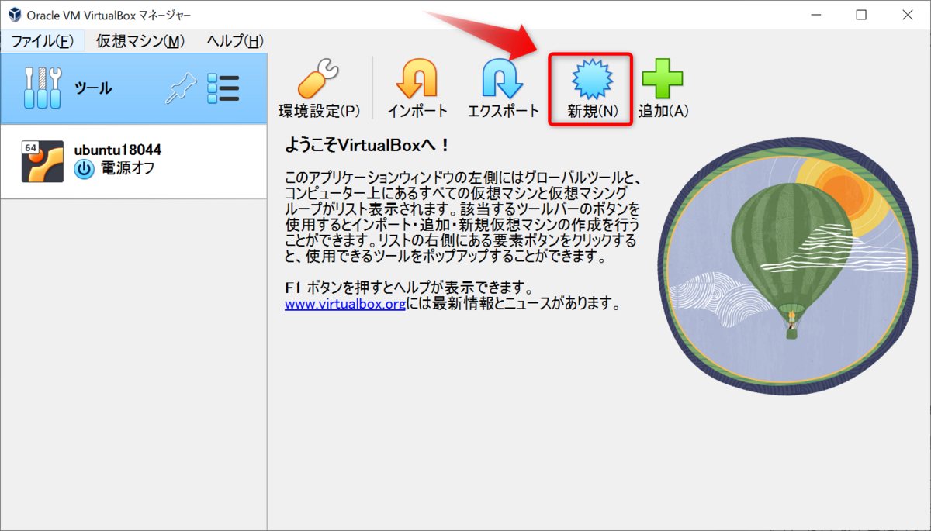Click the pin icon in Tools row
This screenshot has height=531, width=931.
[182, 90]
